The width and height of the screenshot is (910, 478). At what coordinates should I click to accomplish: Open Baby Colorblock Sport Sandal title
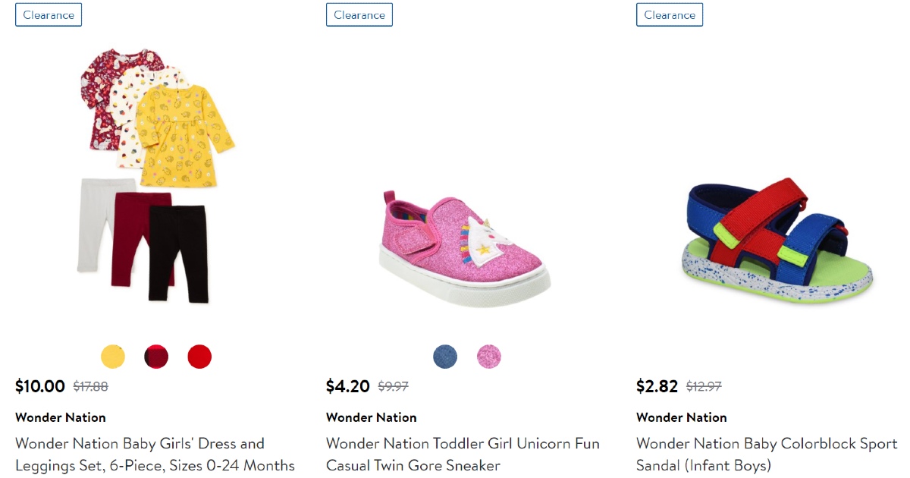click(x=767, y=454)
